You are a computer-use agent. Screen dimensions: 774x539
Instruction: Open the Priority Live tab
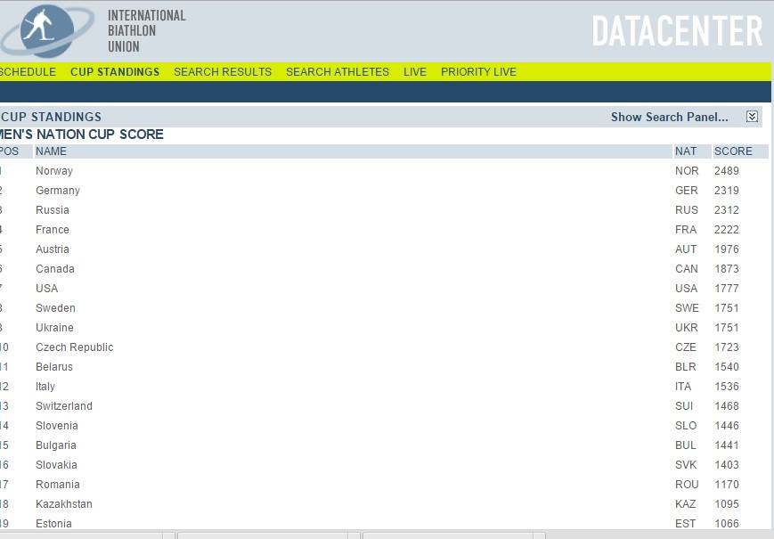click(478, 72)
